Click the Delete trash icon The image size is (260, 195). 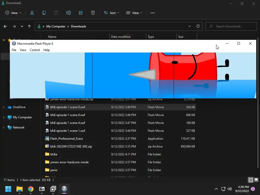coord(93,13)
